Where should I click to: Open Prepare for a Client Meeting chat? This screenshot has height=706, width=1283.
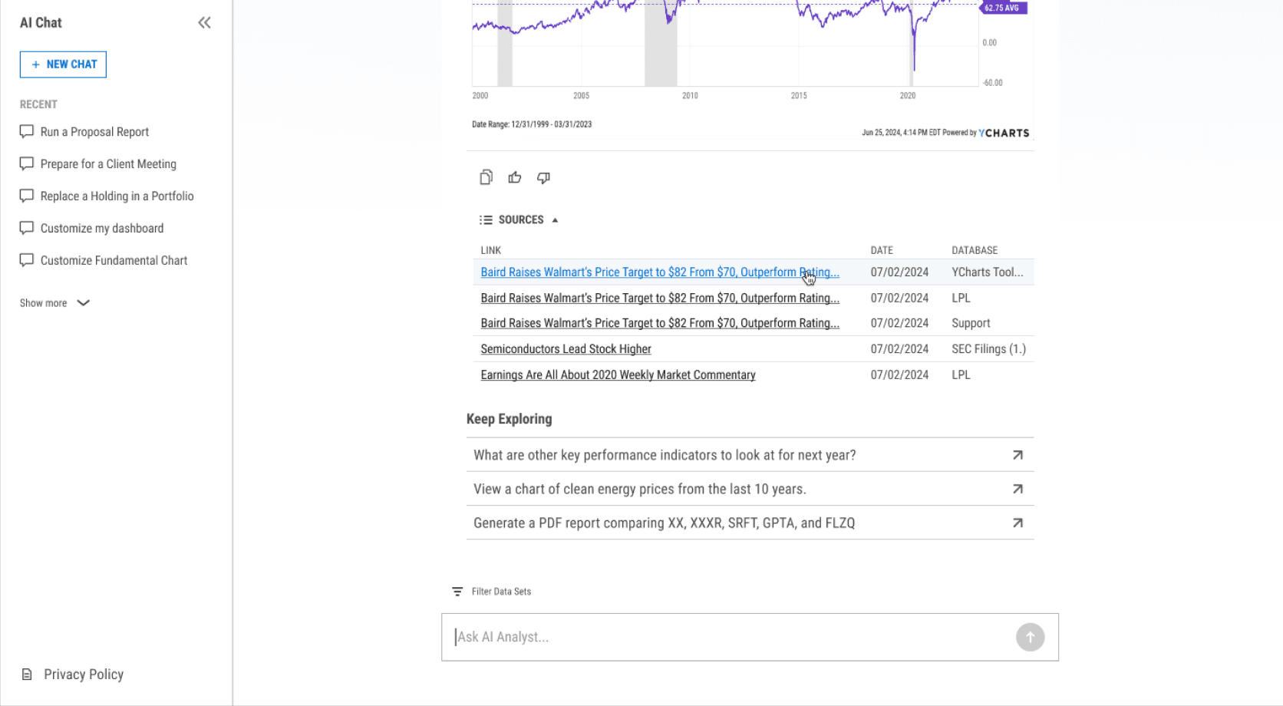tap(108, 164)
